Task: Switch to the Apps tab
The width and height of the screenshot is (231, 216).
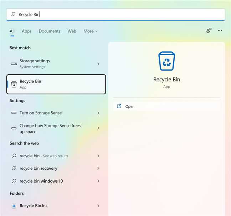Action: tap(27, 31)
